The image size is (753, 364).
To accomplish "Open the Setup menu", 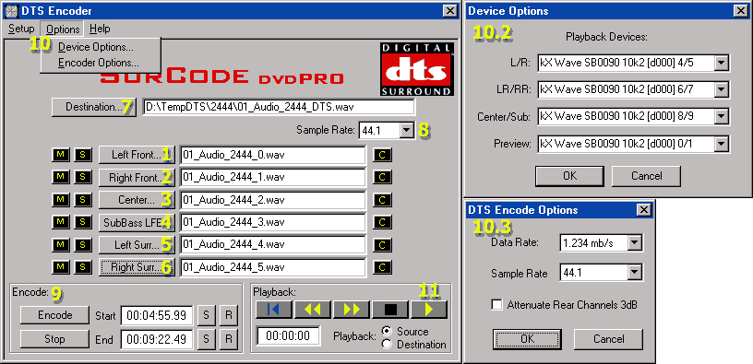I will 21,29.
